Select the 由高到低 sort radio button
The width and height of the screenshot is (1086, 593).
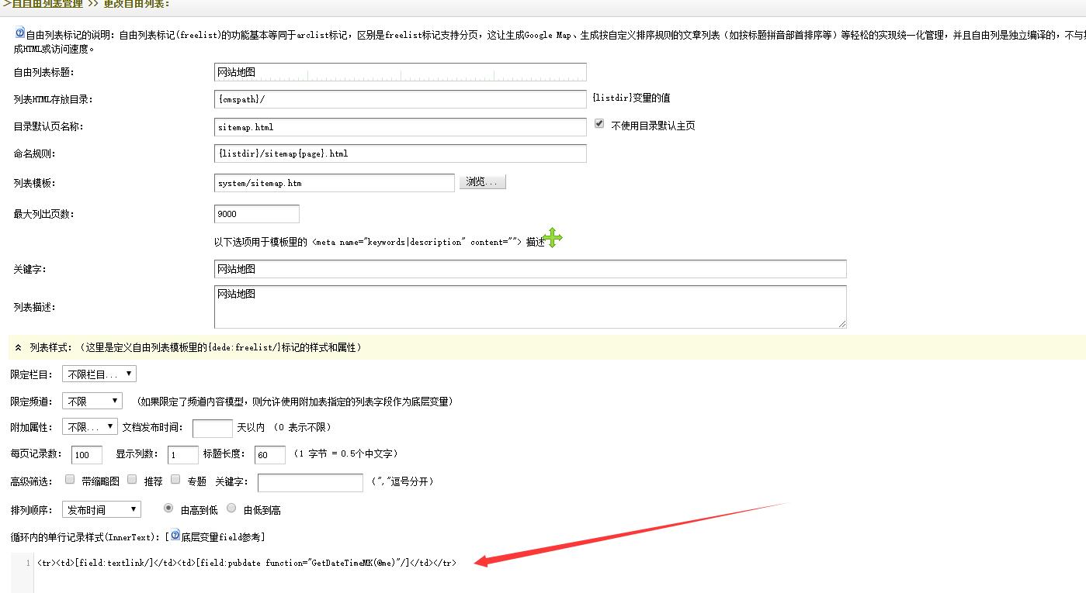click(x=168, y=509)
